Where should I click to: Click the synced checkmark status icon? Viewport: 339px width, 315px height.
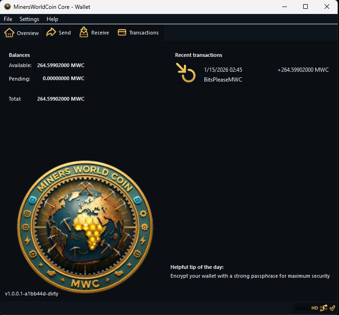point(332,308)
